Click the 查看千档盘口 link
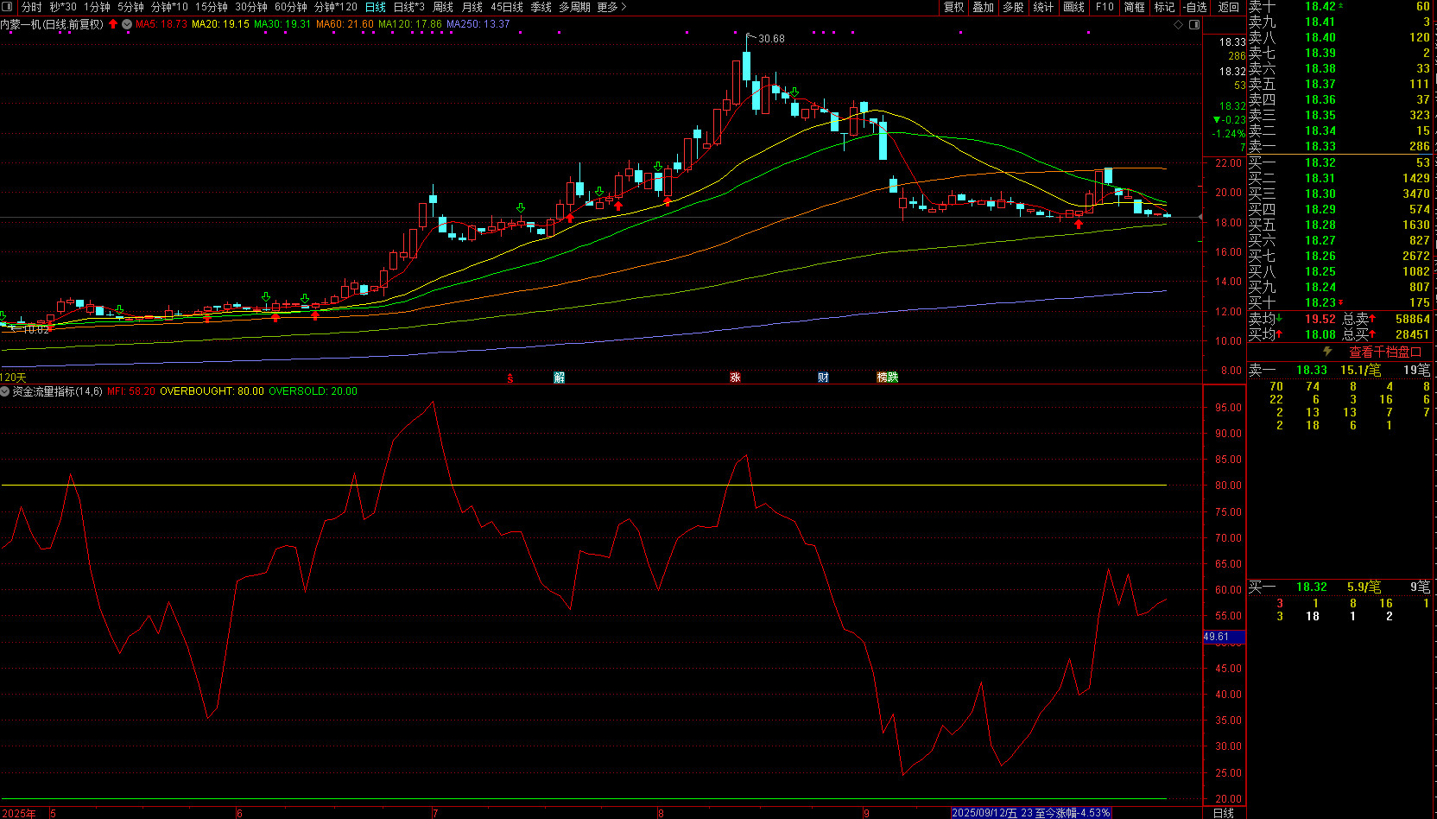Viewport: 1437px width, 819px height. pos(1384,352)
